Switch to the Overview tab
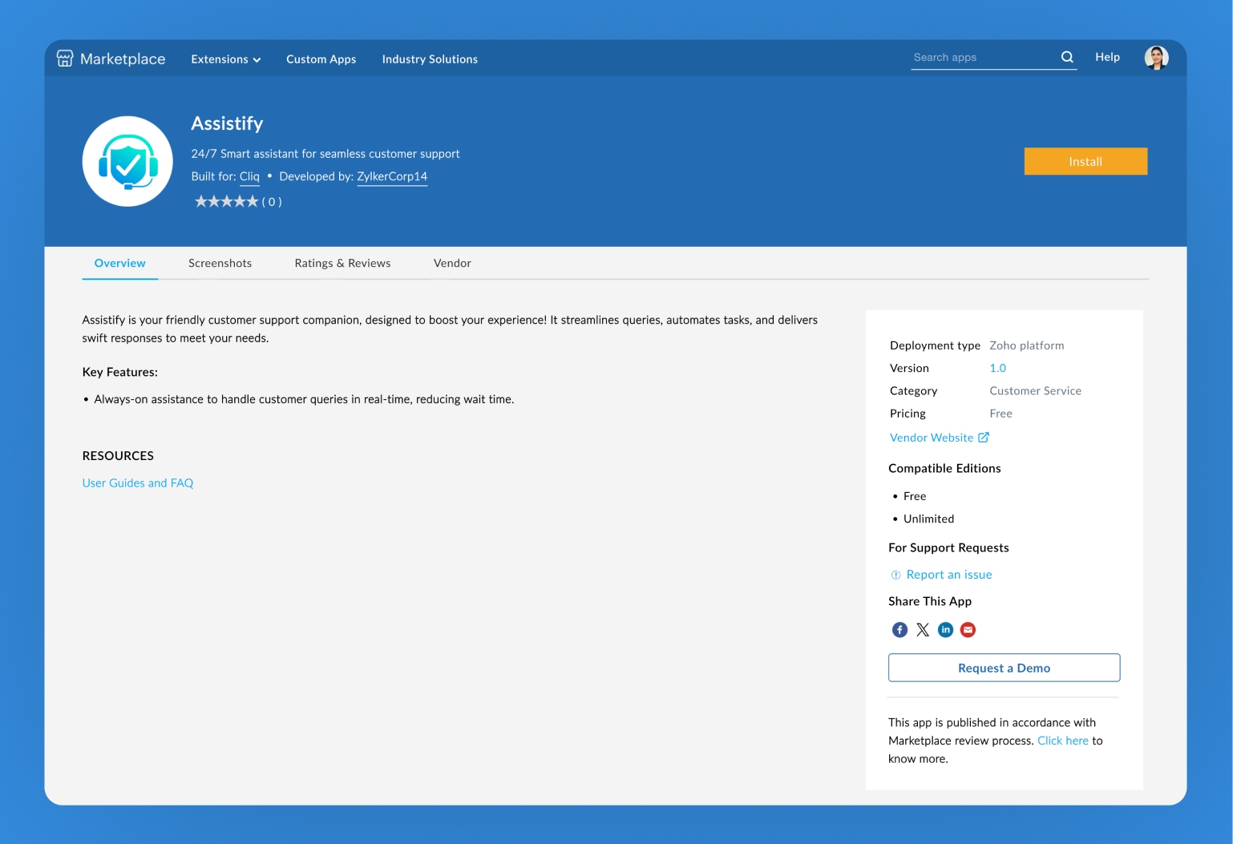This screenshot has height=844, width=1233. point(120,263)
